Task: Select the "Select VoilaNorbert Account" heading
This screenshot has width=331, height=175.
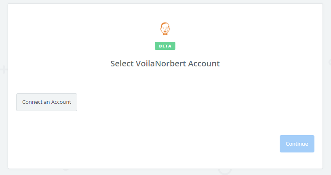Action: [x=165, y=64]
